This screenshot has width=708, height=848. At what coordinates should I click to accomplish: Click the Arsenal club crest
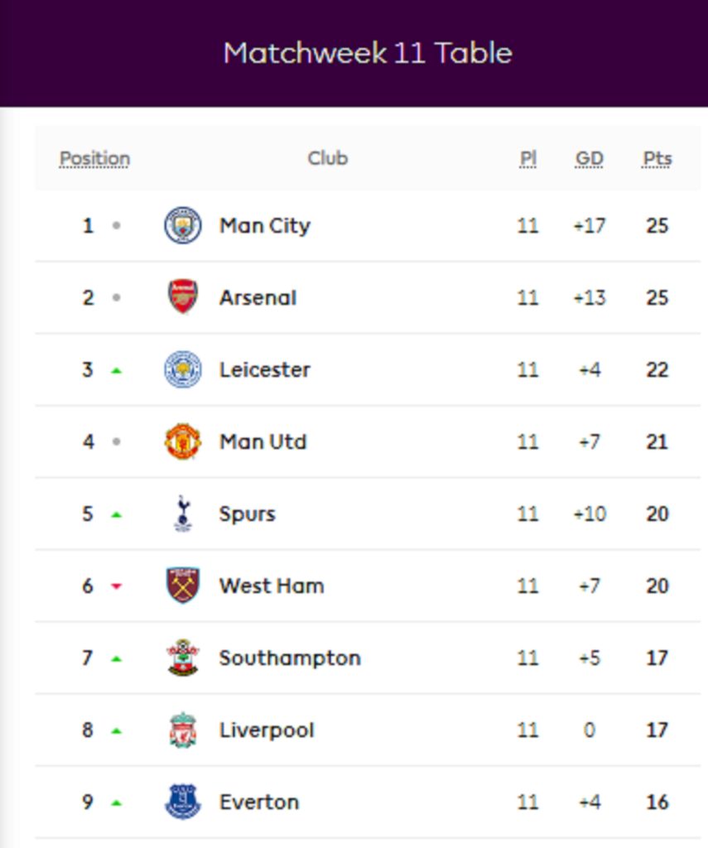pyautogui.click(x=183, y=296)
